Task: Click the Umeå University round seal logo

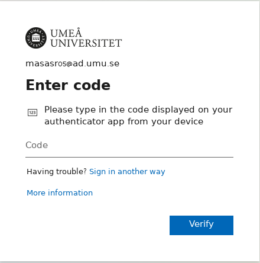Action: pyautogui.click(x=36, y=38)
